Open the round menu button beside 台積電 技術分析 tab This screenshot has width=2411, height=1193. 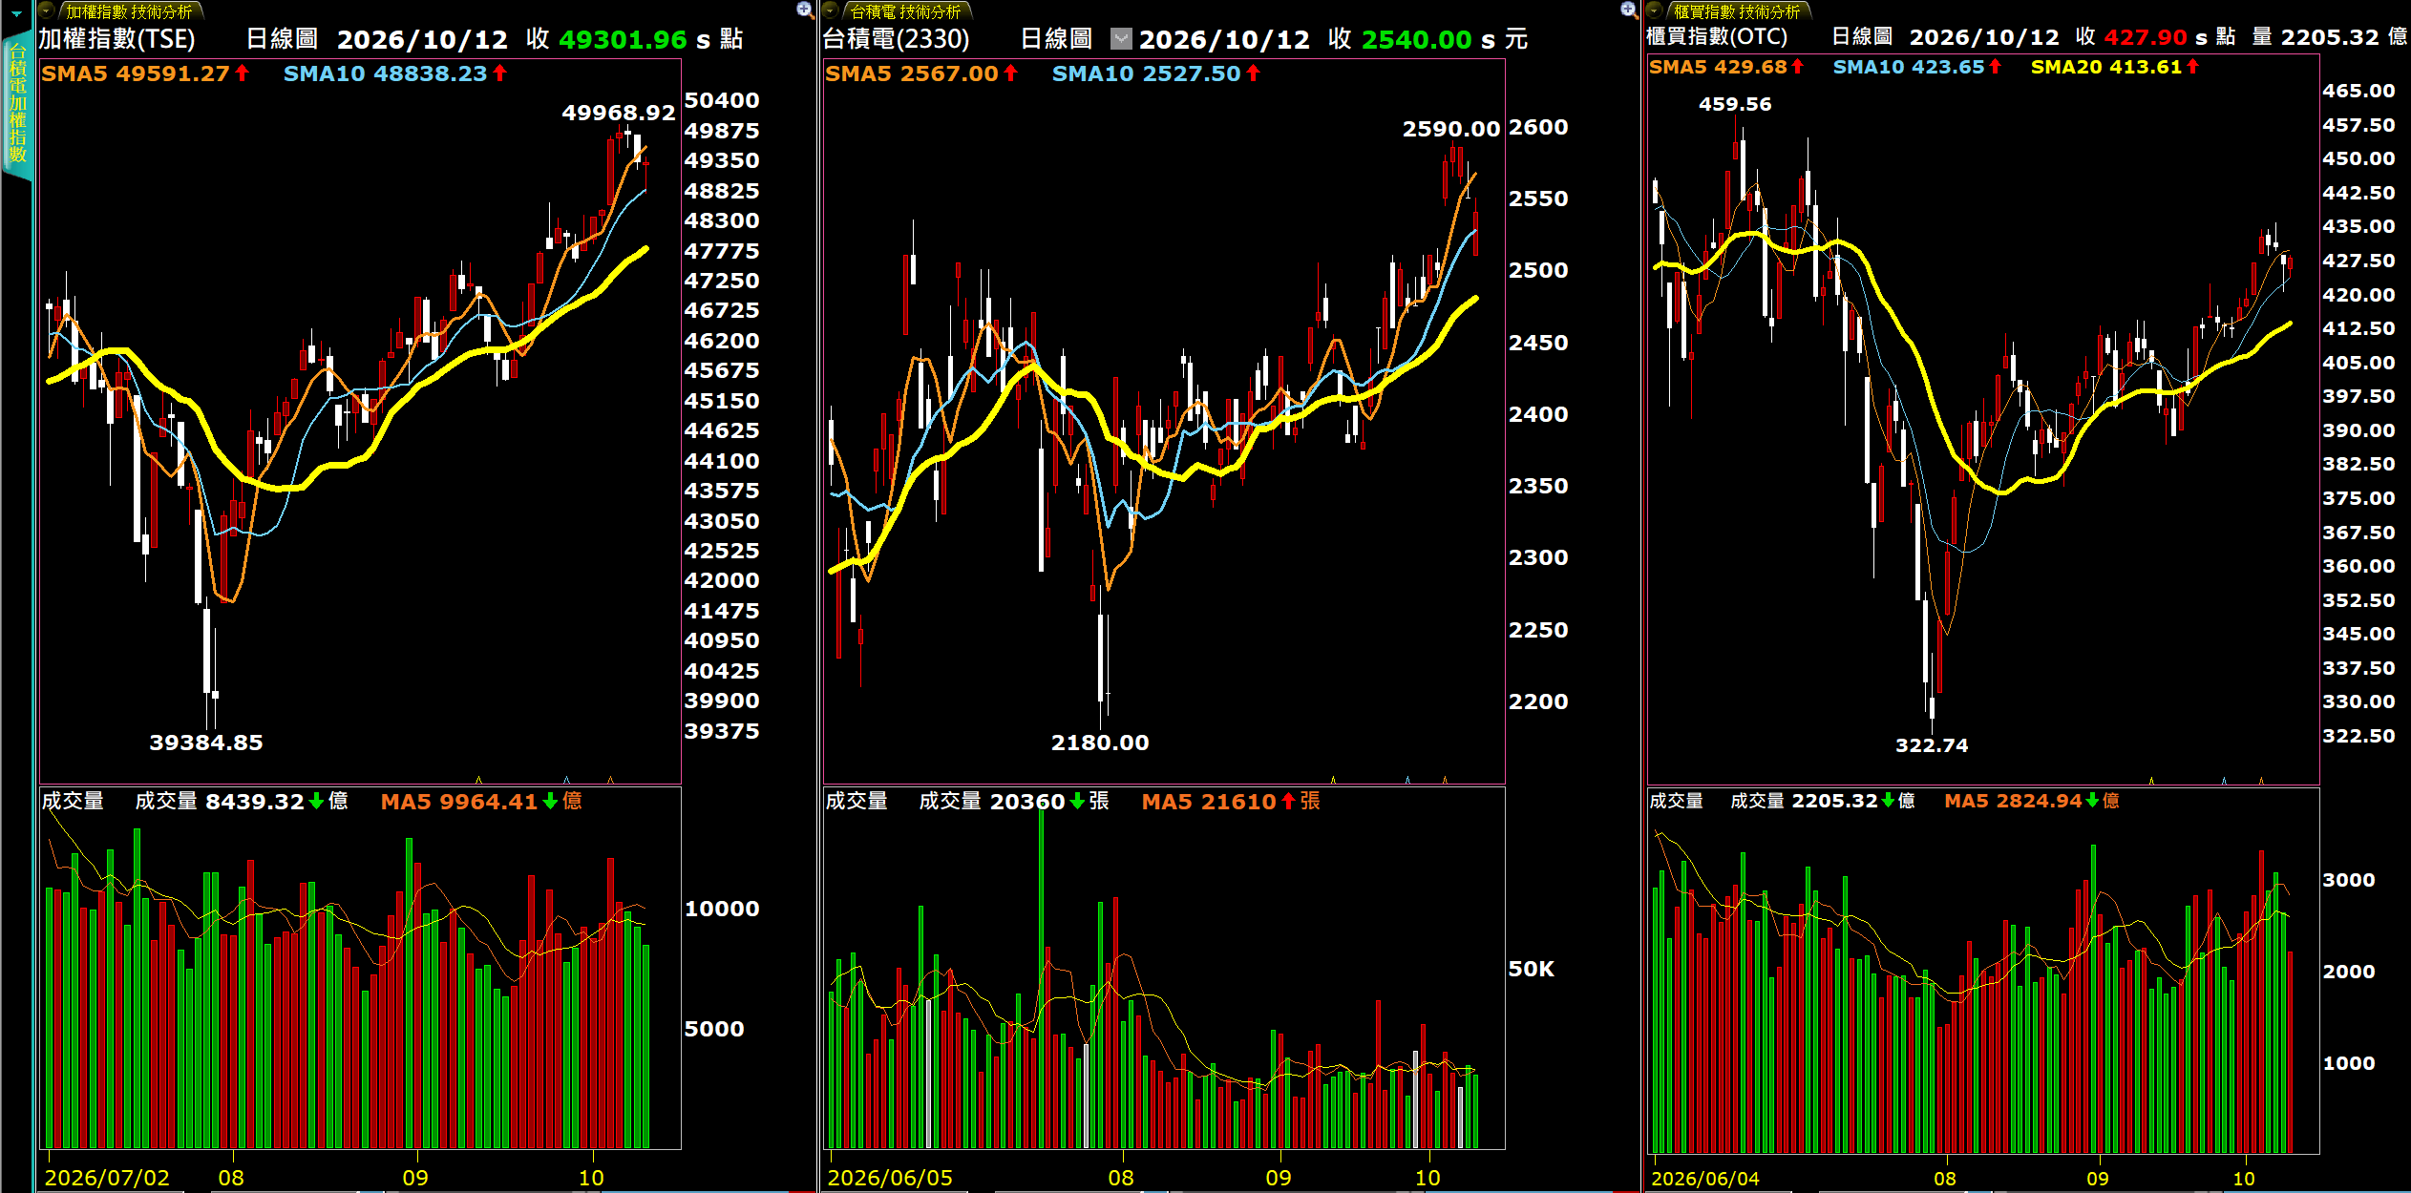pyautogui.click(x=832, y=10)
